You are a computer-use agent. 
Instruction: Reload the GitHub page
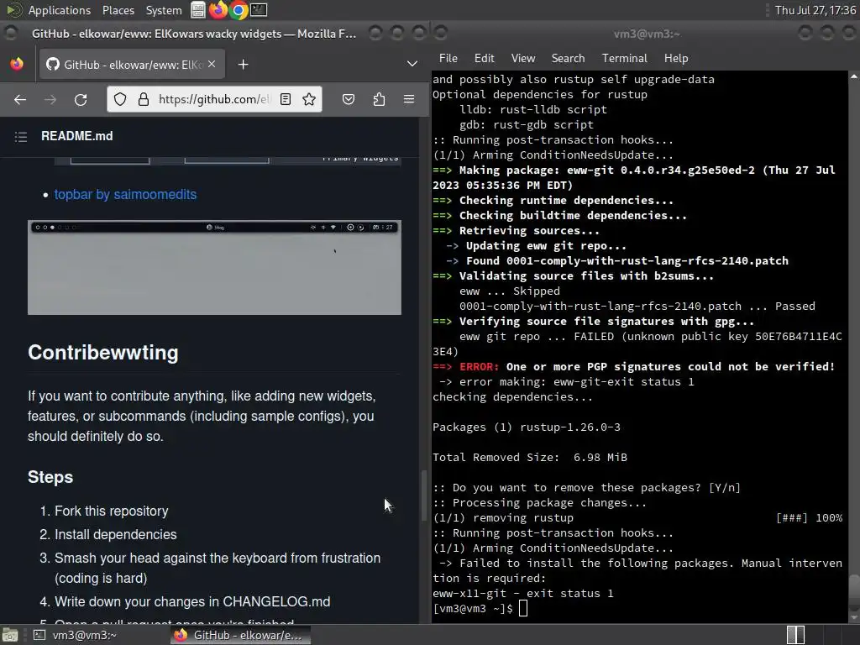click(81, 99)
